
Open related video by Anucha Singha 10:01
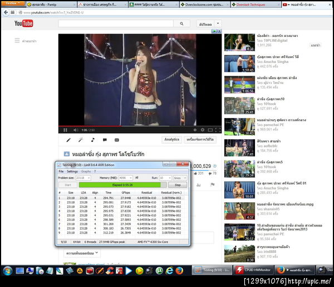coord(239,190)
